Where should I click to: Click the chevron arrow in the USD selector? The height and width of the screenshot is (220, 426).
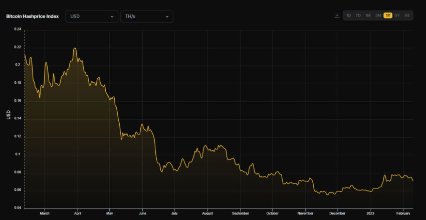coord(112,17)
